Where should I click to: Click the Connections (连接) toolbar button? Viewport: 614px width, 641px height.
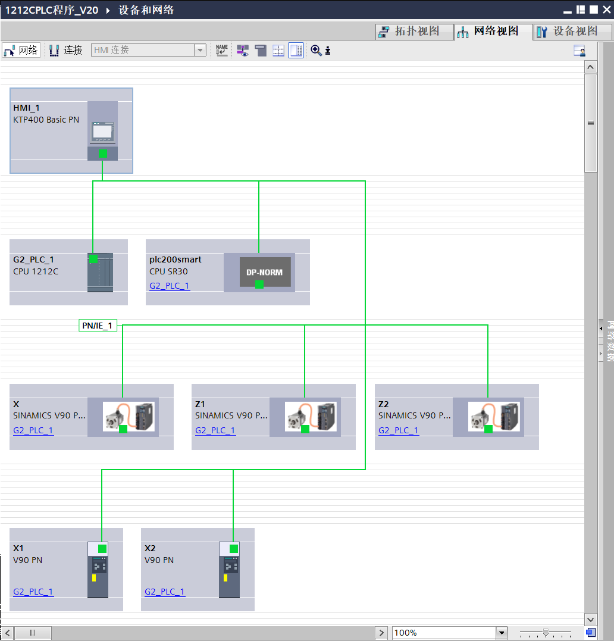[66, 51]
